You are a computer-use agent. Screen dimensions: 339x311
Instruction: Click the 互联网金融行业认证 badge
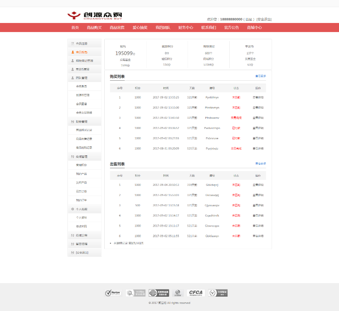pos(159,293)
